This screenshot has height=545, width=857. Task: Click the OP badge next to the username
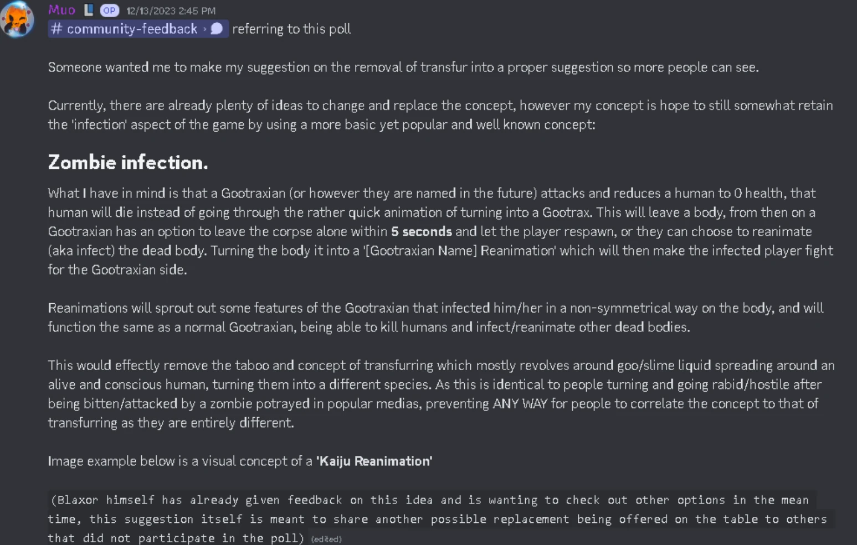pos(109,11)
